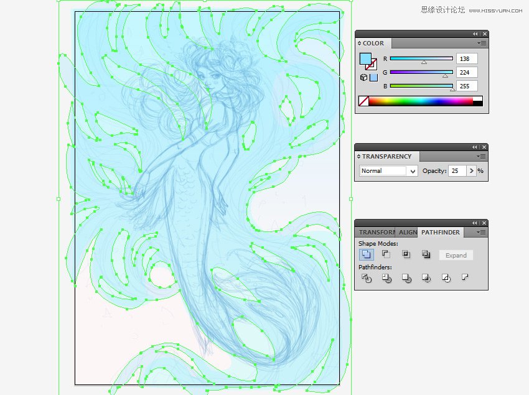Click the None swatch beside the spectrum
The height and width of the screenshot is (395, 529).
coord(363,101)
